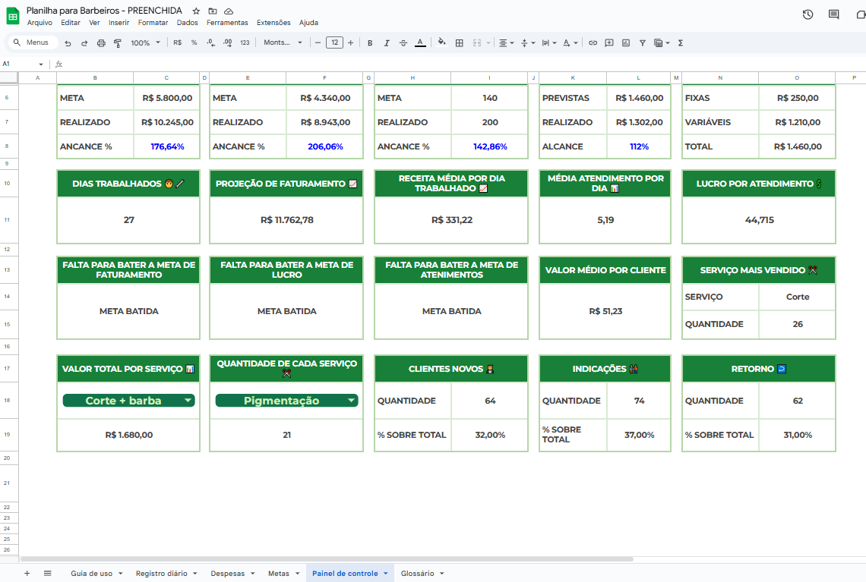Screen dimensions: 866x582
Task: Increase font size with plus button
Action: coord(350,43)
